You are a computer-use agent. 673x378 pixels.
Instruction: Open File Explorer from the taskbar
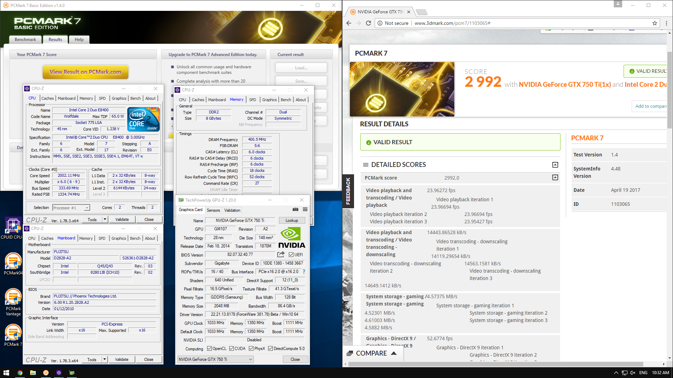33,373
